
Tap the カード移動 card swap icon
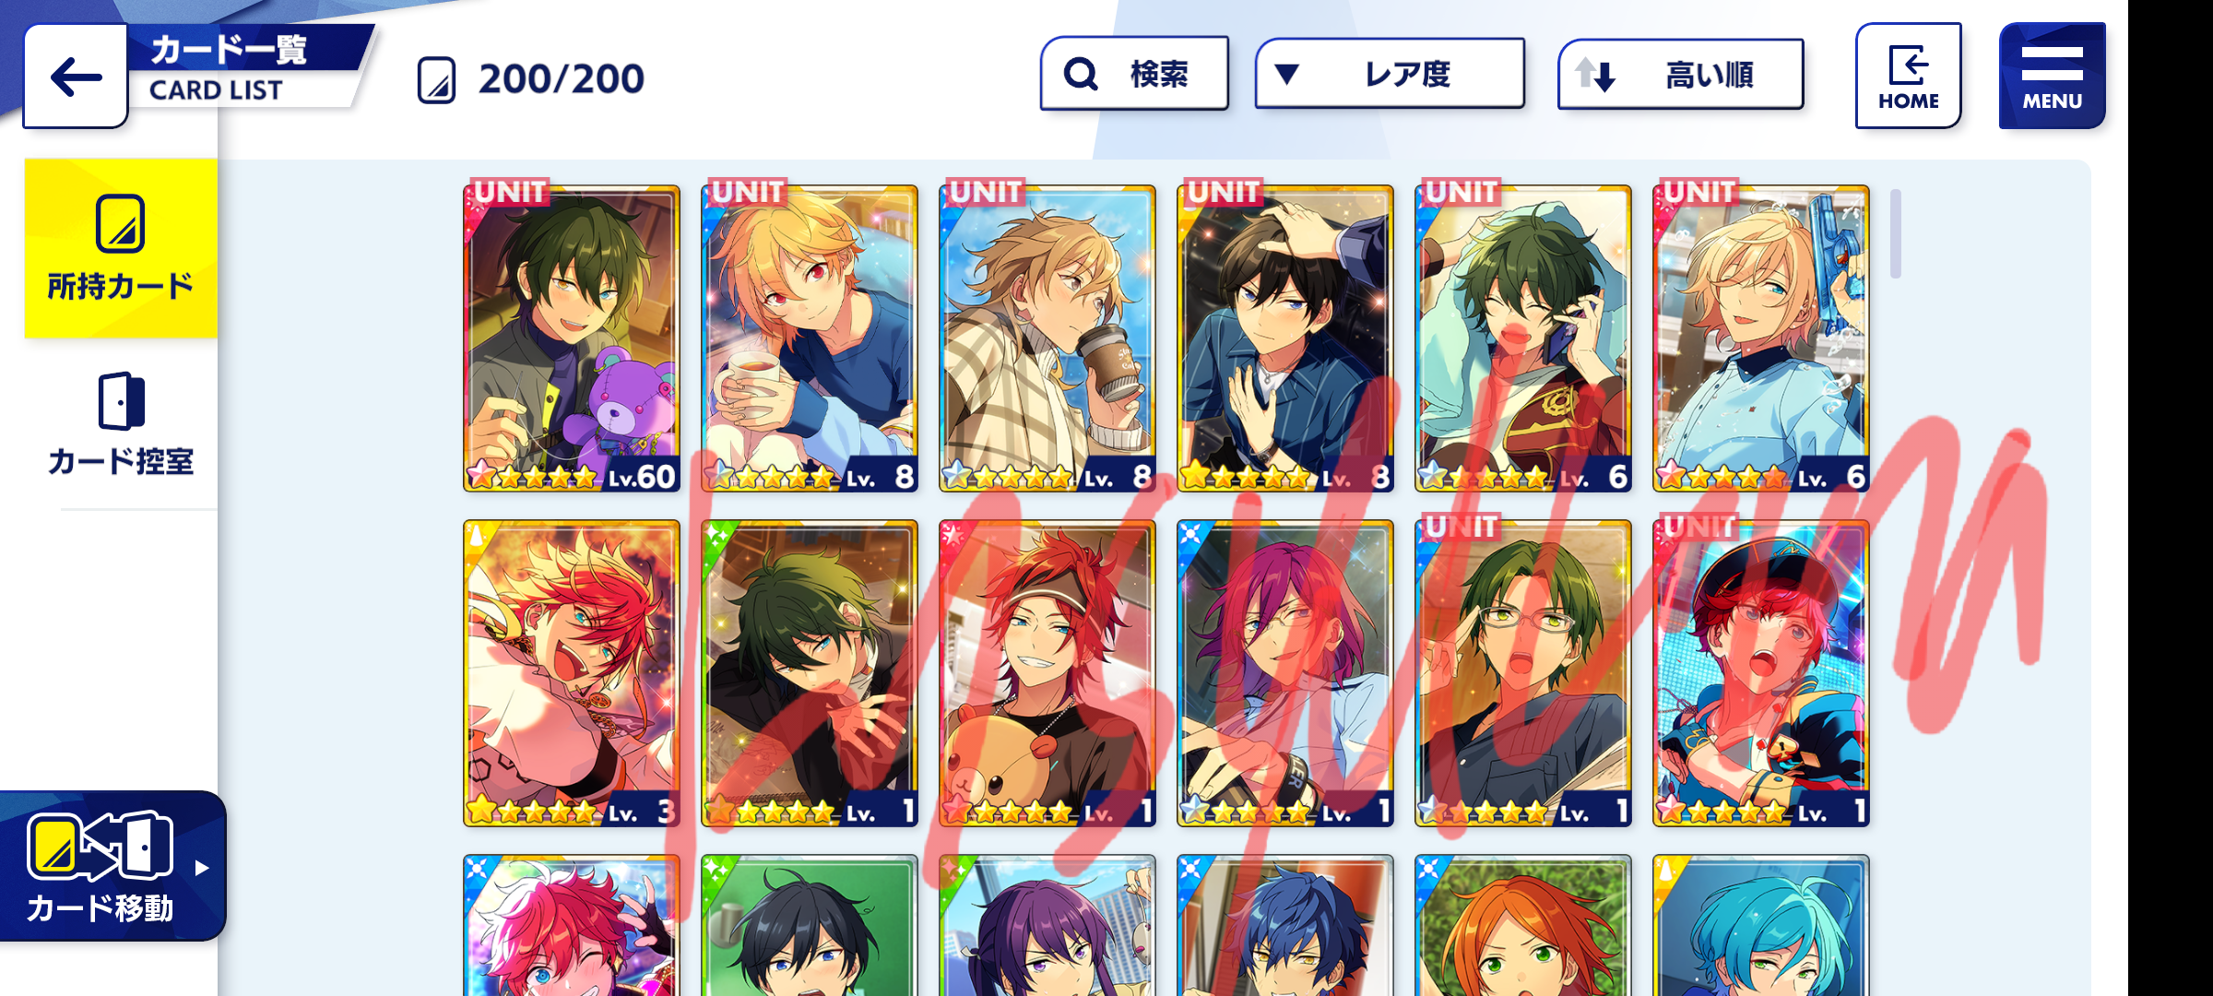click(100, 845)
